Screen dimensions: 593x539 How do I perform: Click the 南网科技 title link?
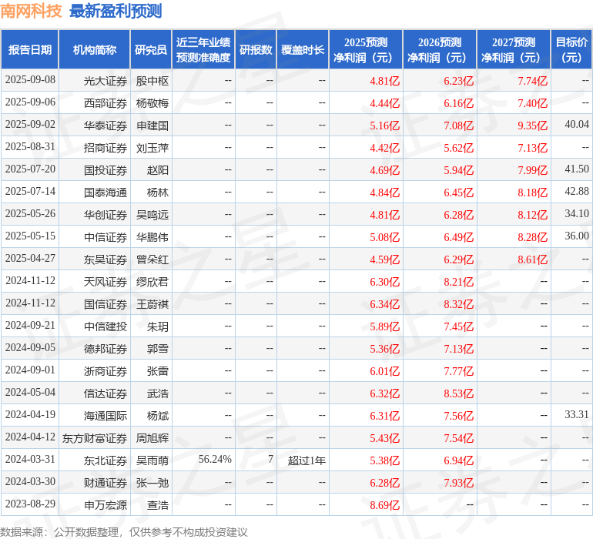click(x=32, y=11)
